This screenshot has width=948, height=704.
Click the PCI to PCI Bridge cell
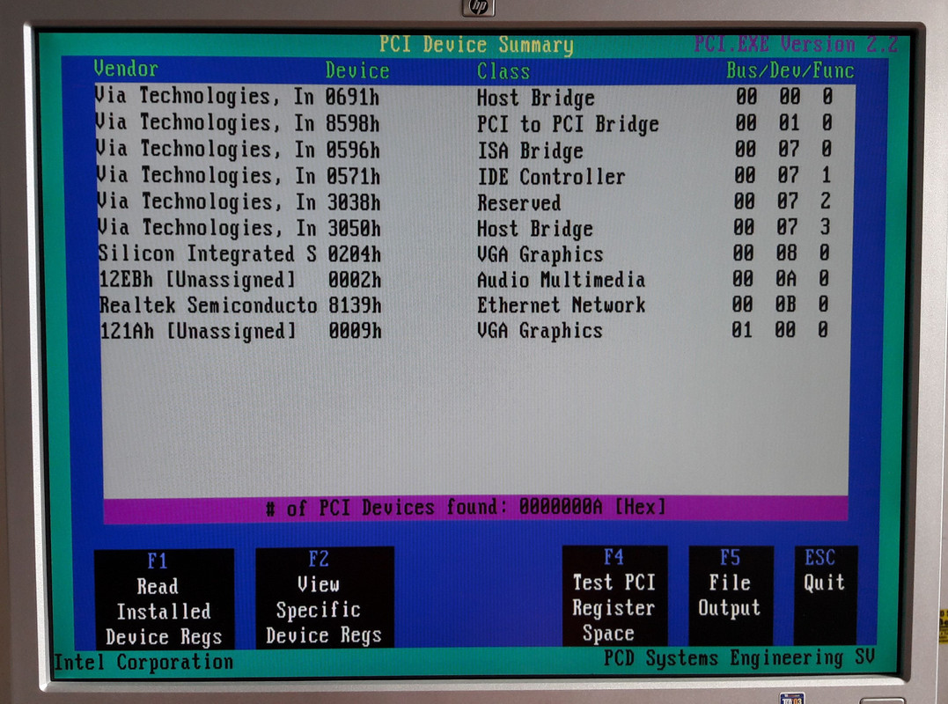point(568,124)
